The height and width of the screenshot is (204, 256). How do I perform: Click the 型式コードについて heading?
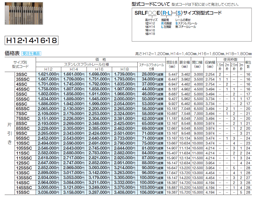pos(150,4)
